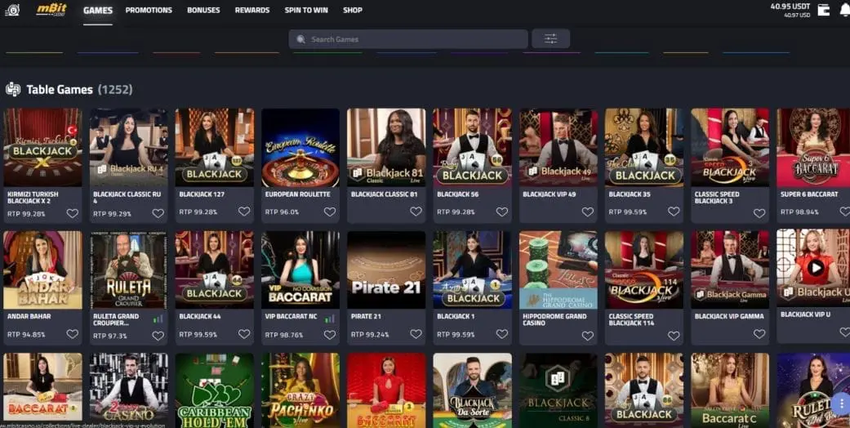Click the three-dot floating action button
The height and width of the screenshot is (428, 850).
(x=841, y=403)
